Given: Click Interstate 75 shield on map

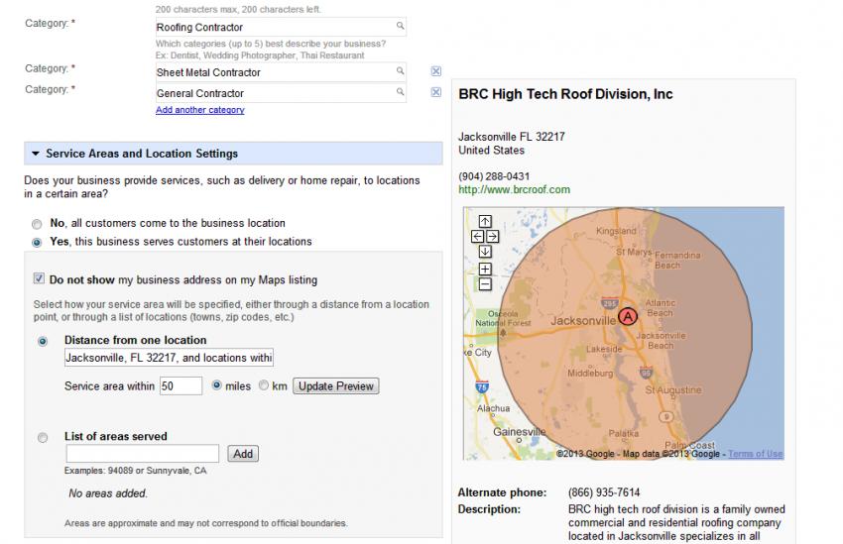Looking at the screenshot, I should click(x=482, y=386).
